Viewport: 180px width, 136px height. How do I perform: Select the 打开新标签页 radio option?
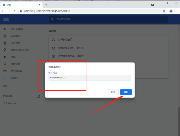coord(53,39)
